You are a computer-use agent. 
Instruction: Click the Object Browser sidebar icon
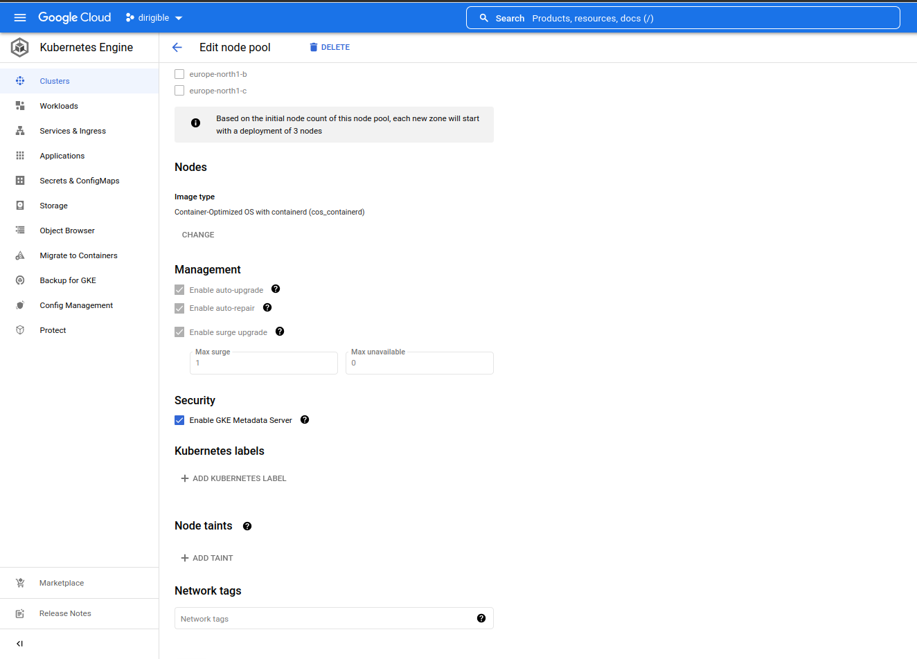click(20, 231)
